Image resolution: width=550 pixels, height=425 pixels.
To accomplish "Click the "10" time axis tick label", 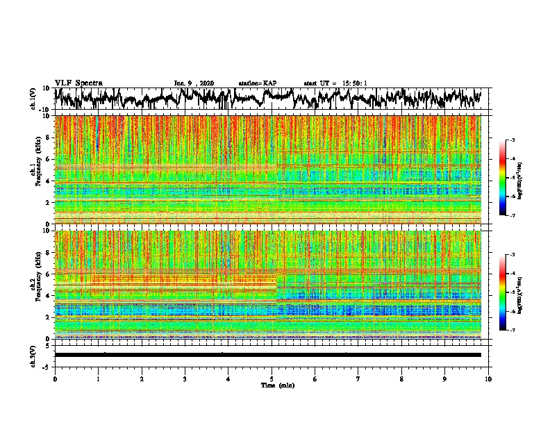I will click(488, 379).
